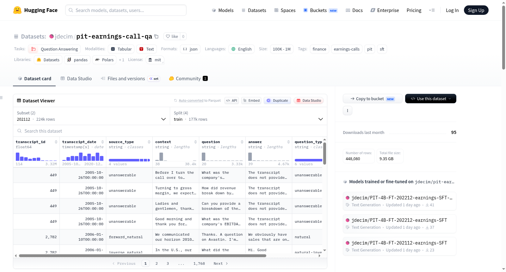Expand the Subset 202112 dropdown
The height and width of the screenshot is (272, 506).
click(91, 116)
